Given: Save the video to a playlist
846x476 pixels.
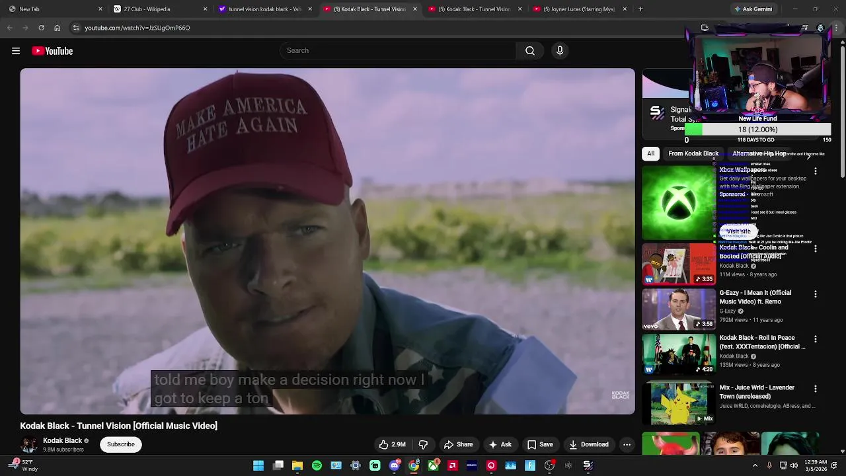Looking at the screenshot, I should point(539,444).
